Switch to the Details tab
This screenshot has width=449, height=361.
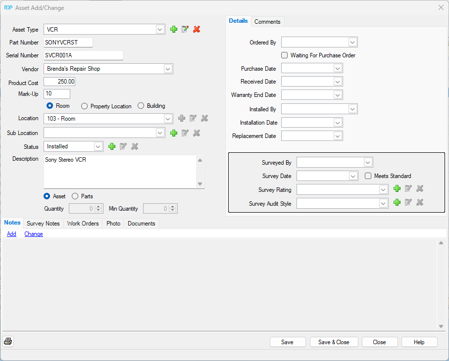point(238,21)
